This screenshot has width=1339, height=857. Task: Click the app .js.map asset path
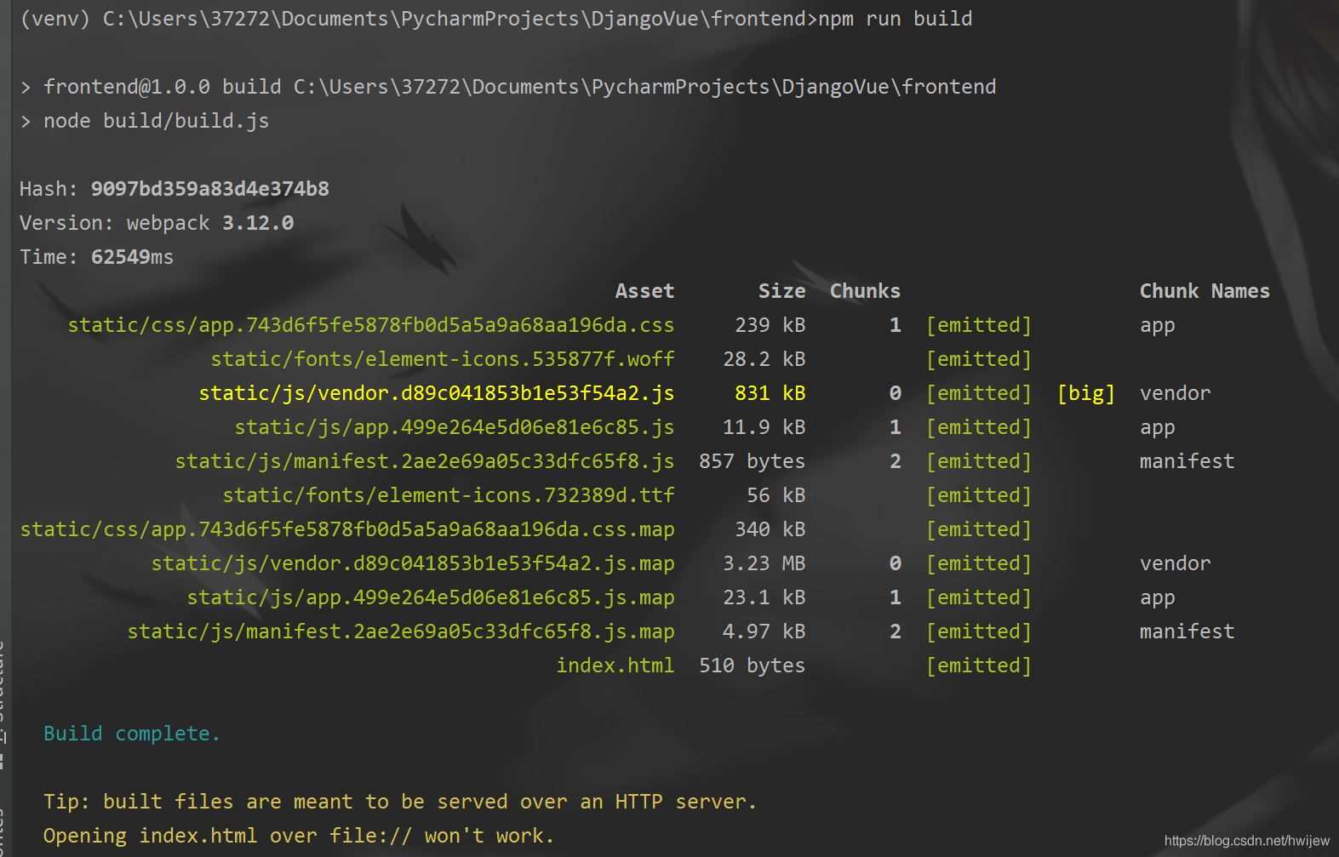coord(430,597)
